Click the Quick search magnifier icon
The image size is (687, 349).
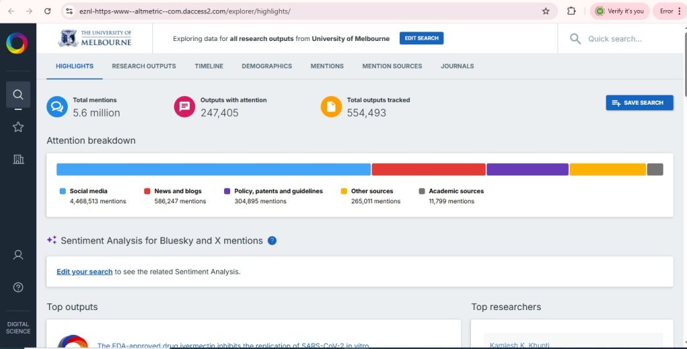pyautogui.click(x=575, y=38)
